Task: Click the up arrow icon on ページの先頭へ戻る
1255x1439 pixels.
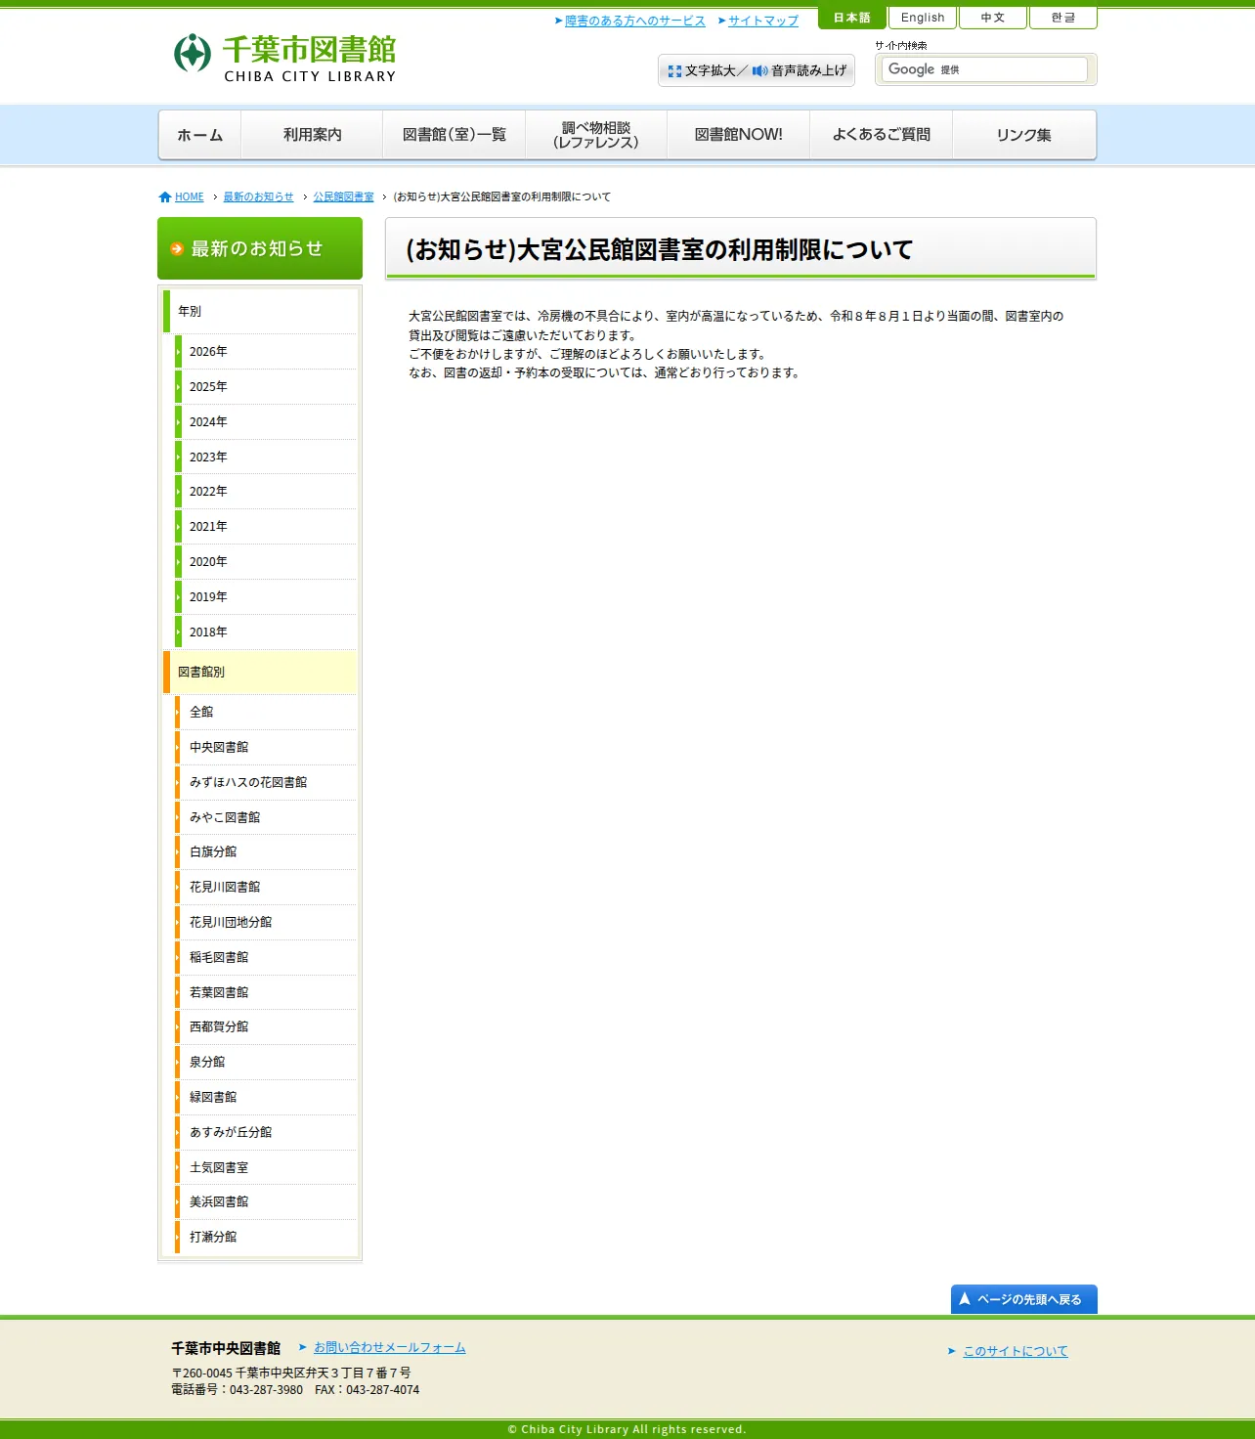Action: click(965, 1299)
